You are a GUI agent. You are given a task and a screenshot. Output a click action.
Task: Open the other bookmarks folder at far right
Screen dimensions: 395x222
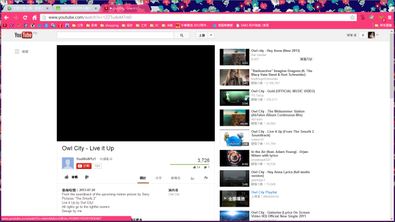383,25
